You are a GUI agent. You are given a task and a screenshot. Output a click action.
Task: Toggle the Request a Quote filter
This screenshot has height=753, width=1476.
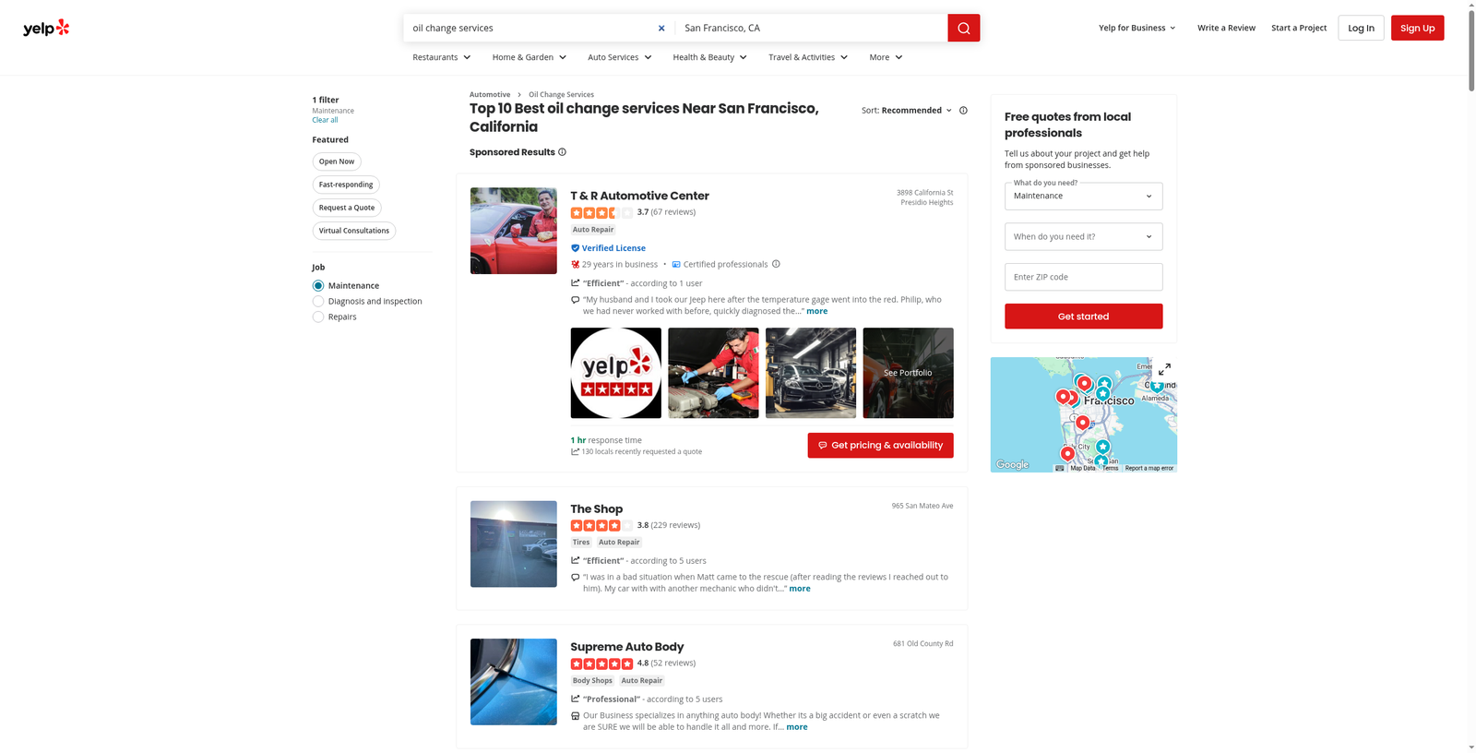tap(347, 208)
